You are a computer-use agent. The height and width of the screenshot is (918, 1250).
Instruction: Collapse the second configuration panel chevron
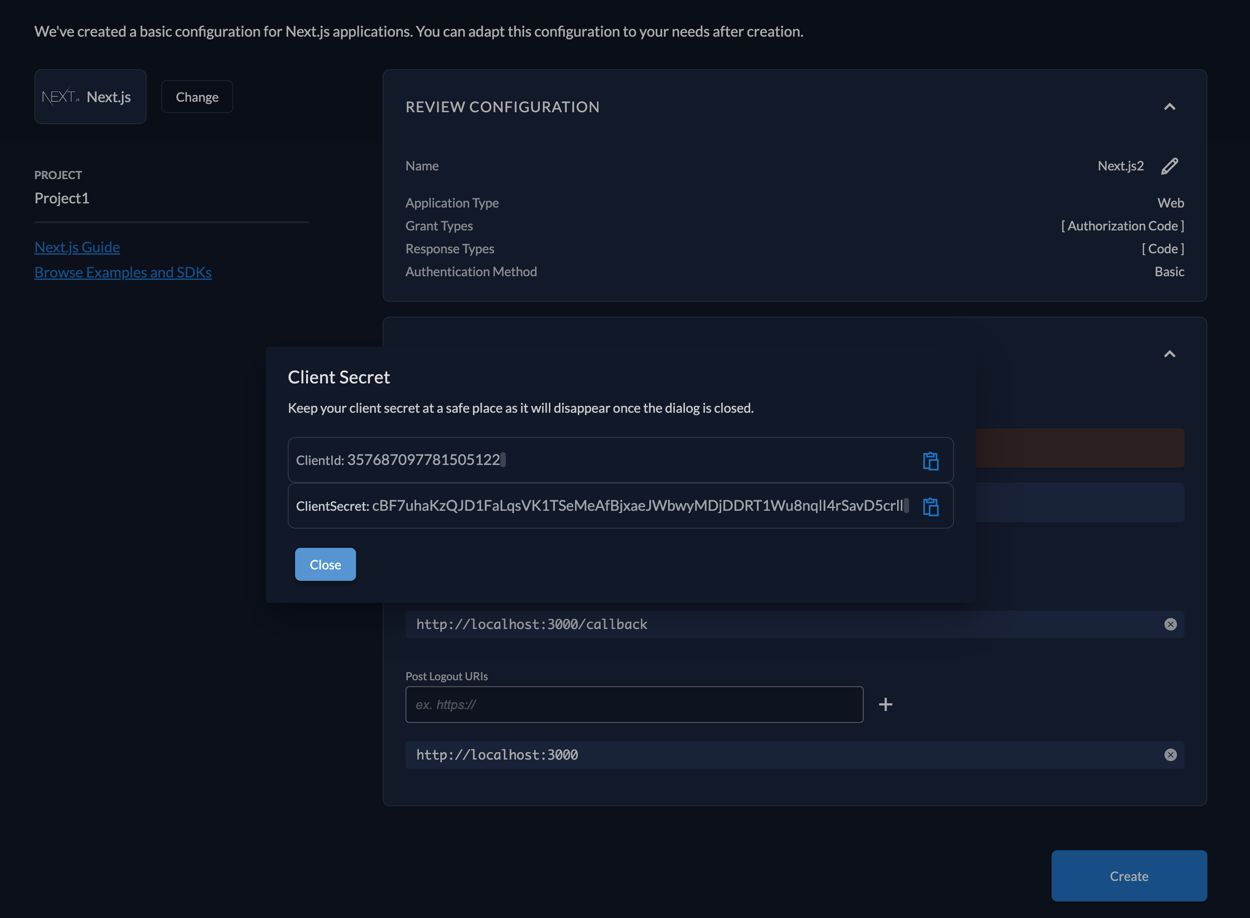coord(1169,354)
